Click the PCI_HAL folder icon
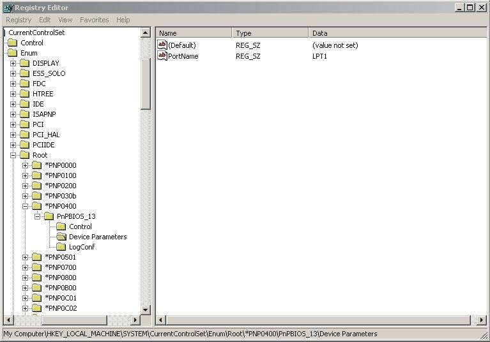Screen dimensions: 490x342 25,135
